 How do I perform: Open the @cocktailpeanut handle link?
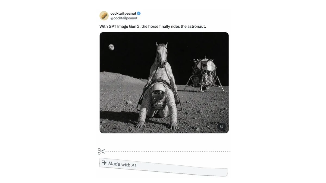click(124, 18)
